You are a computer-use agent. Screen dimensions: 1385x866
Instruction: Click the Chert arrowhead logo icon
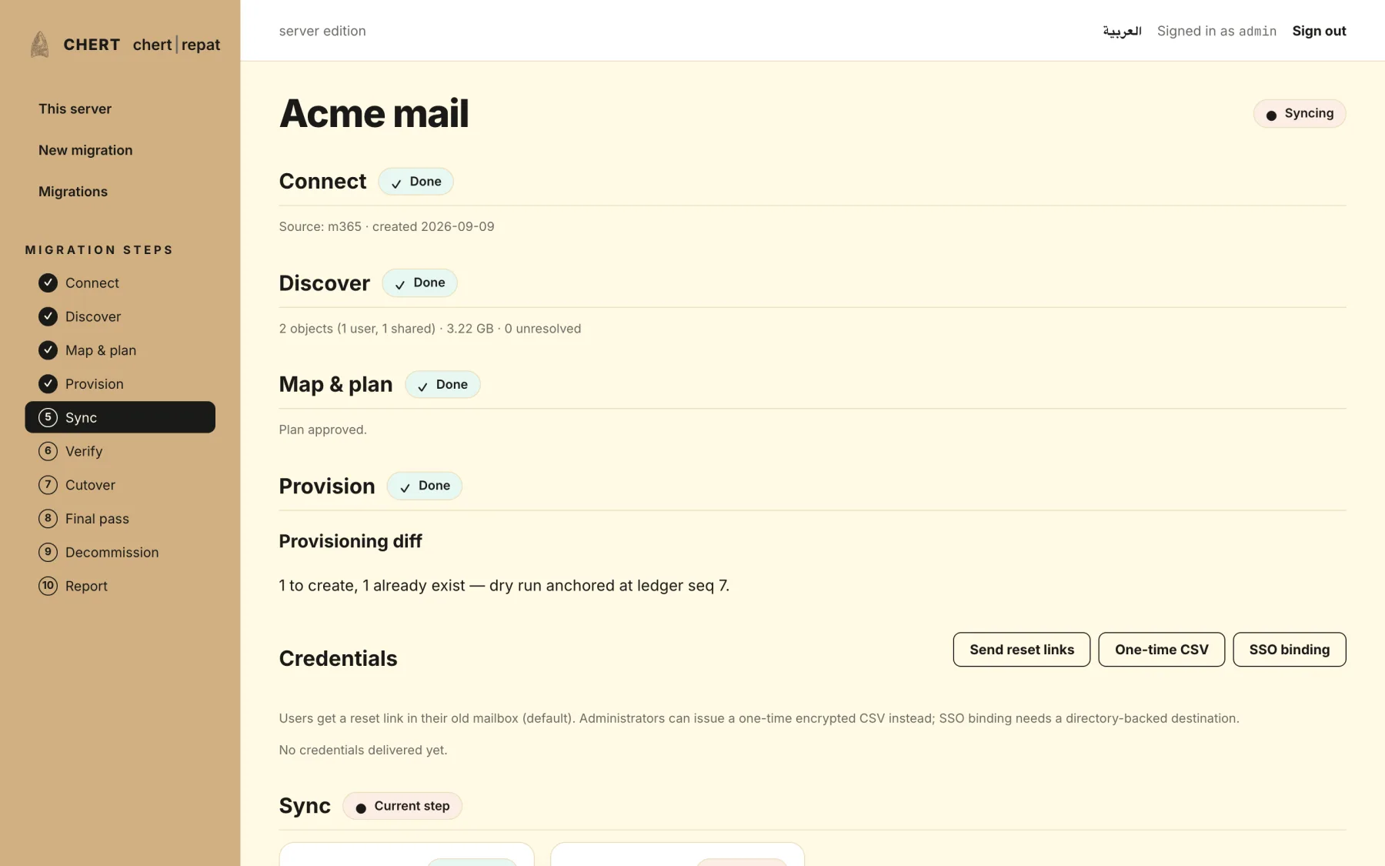click(x=40, y=45)
